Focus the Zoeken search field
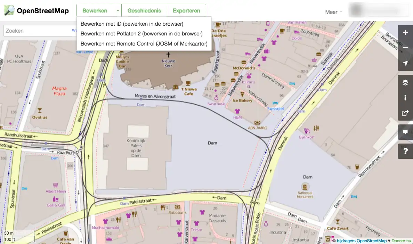 [x=37, y=31]
